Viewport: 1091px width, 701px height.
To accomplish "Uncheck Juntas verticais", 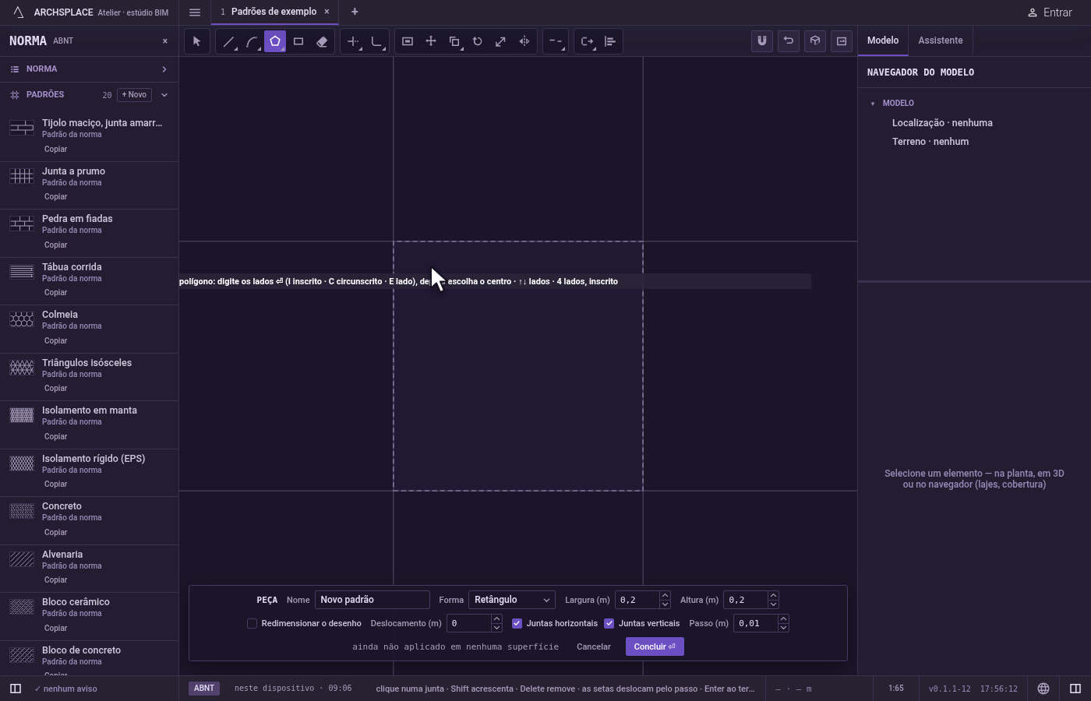I will click(609, 623).
